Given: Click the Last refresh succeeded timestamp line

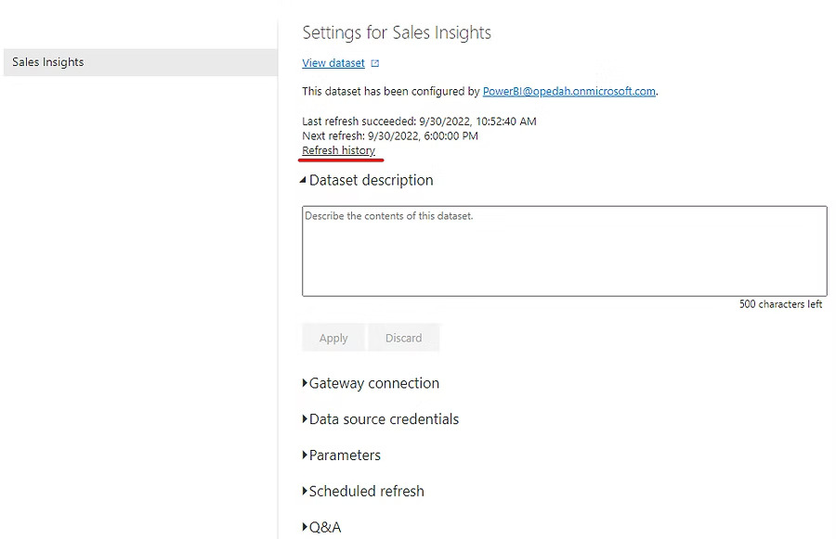Looking at the screenshot, I should [x=419, y=122].
